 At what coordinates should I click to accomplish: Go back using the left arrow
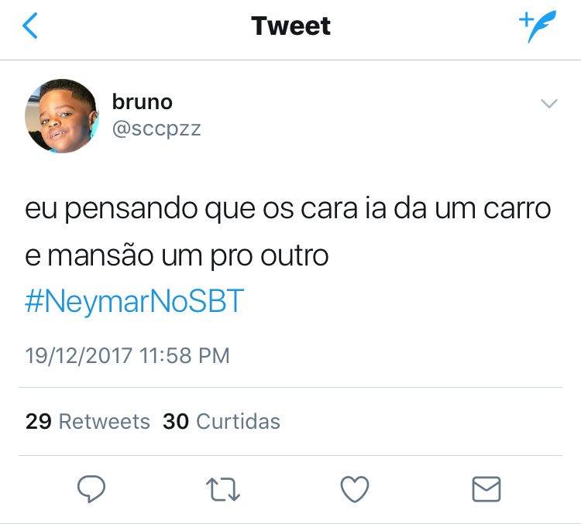tap(30, 26)
